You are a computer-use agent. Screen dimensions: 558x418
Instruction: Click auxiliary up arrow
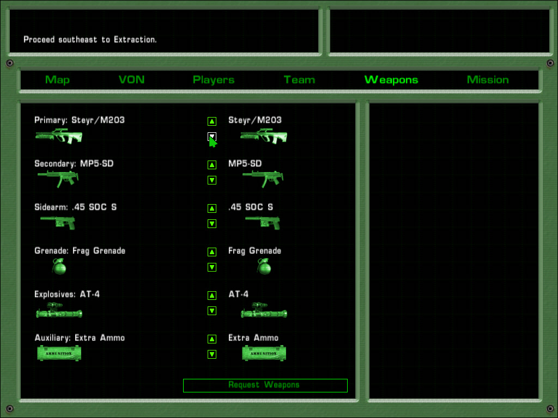(212, 339)
